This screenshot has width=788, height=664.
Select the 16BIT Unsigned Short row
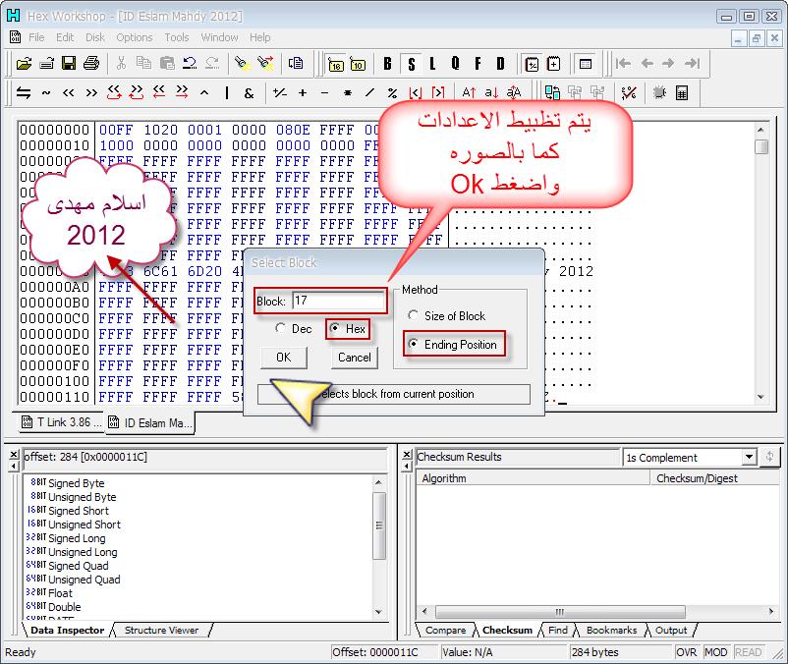tap(74, 525)
